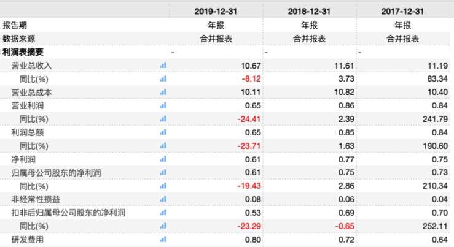This screenshot has height=247, width=454.
Task: Open chart icon for 归属母公司股东的净利润
Action: tap(163, 173)
